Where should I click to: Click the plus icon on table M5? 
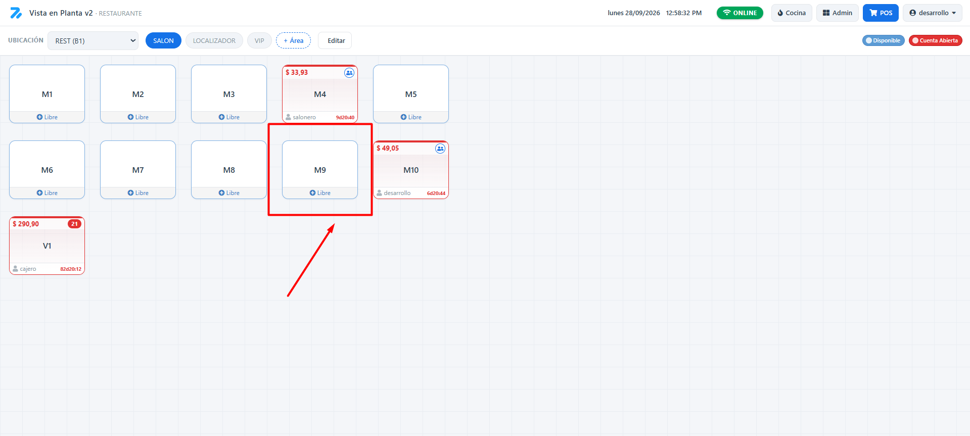(x=403, y=117)
